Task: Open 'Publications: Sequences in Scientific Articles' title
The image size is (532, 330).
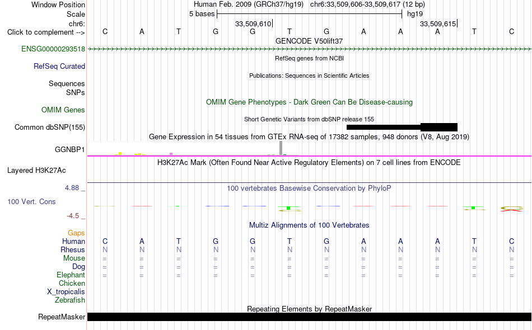Action: coord(309,76)
